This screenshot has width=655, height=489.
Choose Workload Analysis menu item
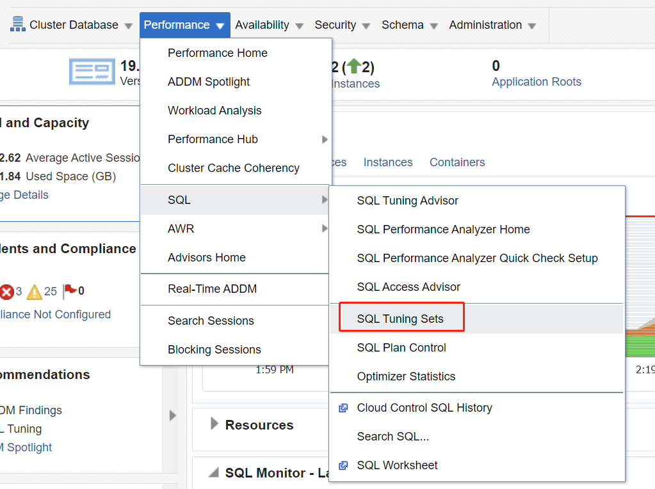click(x=236, y=111)
